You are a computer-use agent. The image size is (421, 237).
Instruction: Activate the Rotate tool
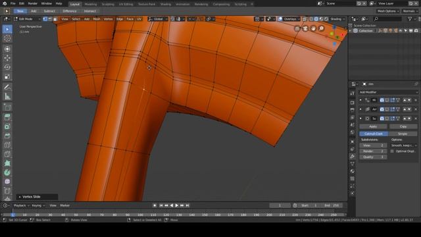coord(7,67)
